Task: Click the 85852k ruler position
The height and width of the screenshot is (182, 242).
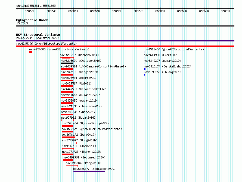Action: coord(30,11)
